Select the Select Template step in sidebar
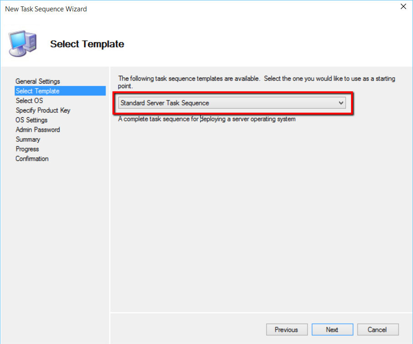Screen dimensions: 413x344 [38, 91]
